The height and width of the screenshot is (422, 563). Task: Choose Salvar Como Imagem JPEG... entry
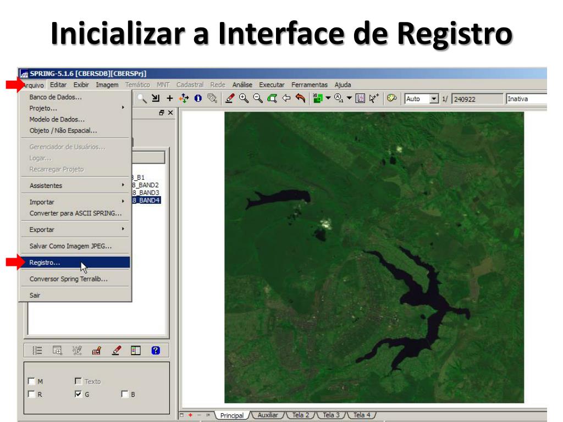click(75, 246)
